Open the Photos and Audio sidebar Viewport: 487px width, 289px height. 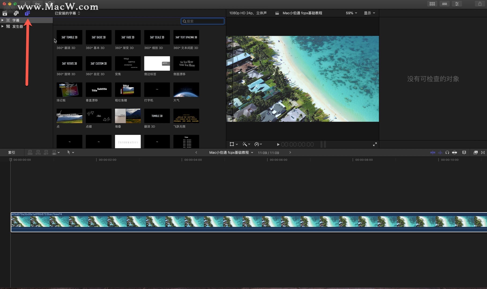16,13
